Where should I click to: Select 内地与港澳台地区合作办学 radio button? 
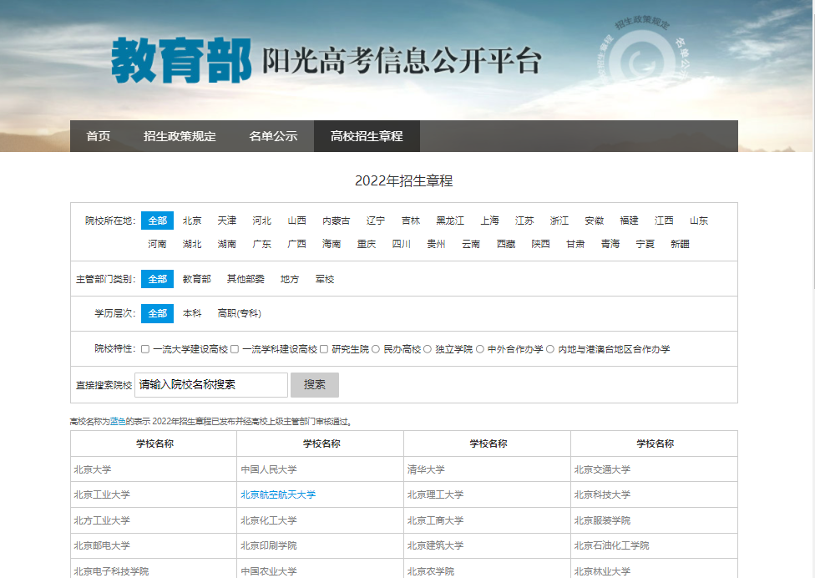click(550, 349)
